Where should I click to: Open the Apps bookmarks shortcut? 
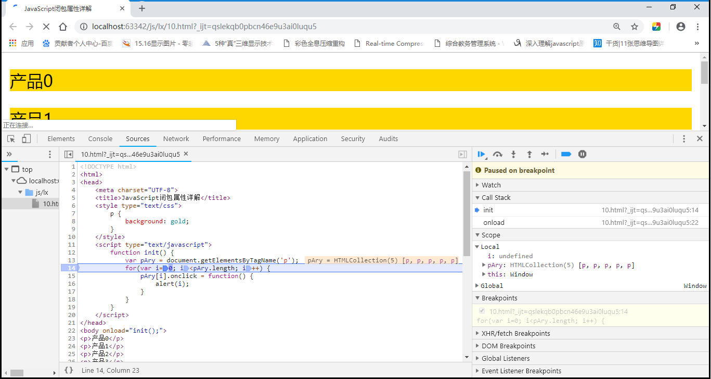pos(21,44)
